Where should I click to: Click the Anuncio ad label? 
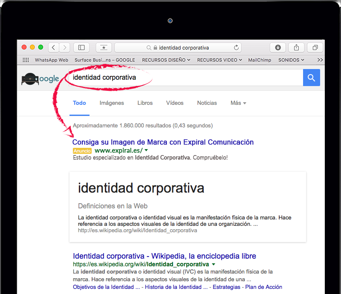82,151
